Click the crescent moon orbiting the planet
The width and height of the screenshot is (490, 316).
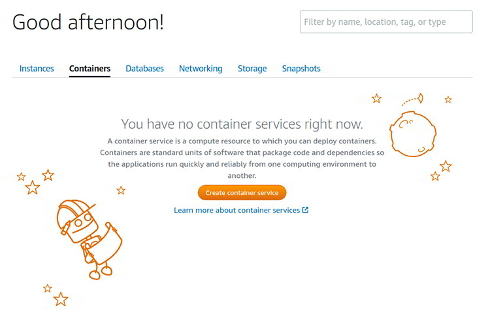coord(420,98)
